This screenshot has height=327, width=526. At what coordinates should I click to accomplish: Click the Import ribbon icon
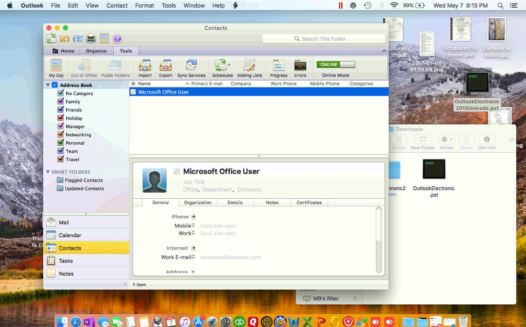coord(145,68)
